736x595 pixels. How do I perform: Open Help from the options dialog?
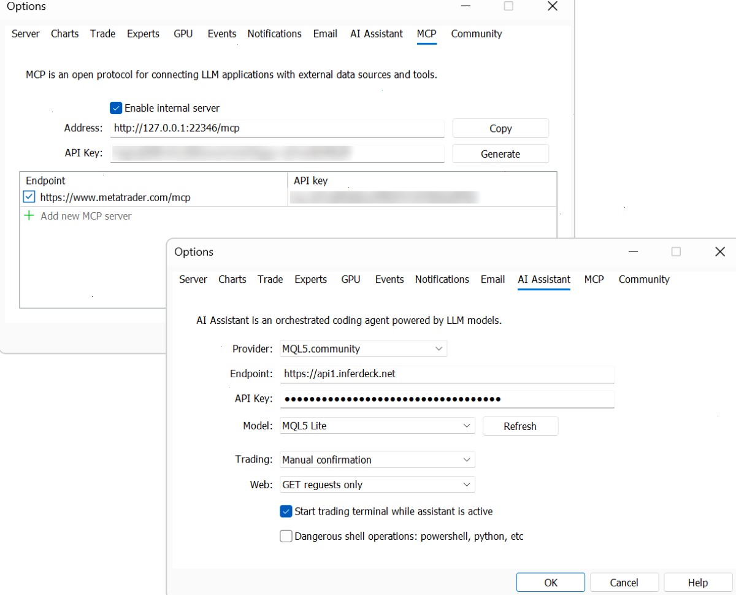[698, 583]
